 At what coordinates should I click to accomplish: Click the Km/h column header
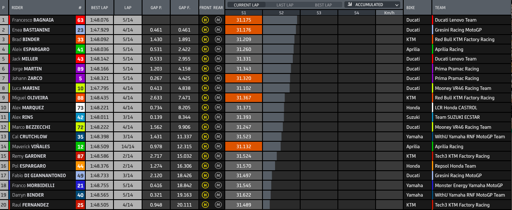(x=389, y=13)
